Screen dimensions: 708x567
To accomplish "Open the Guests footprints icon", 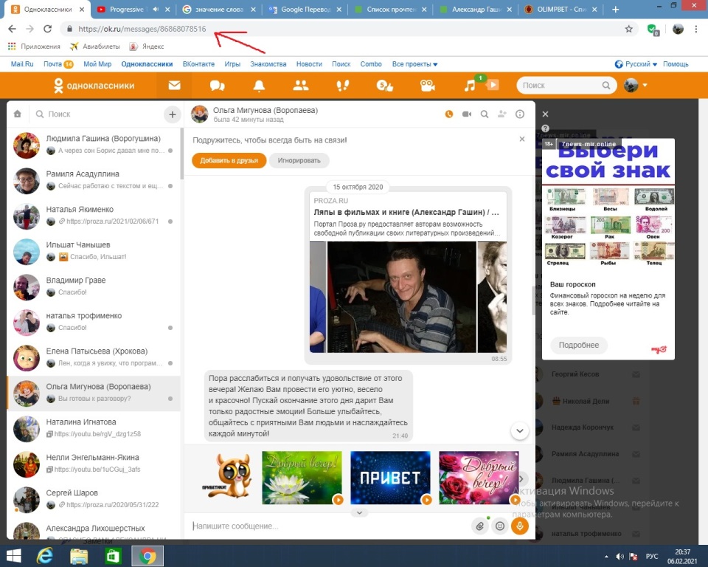I will coord(343,85).
